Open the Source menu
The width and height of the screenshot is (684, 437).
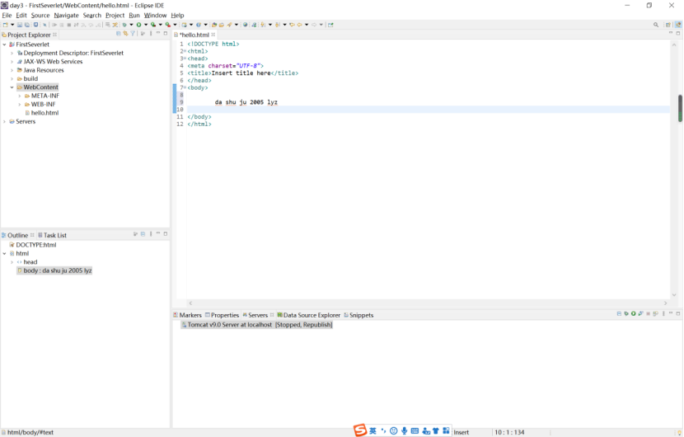point(40,16)
